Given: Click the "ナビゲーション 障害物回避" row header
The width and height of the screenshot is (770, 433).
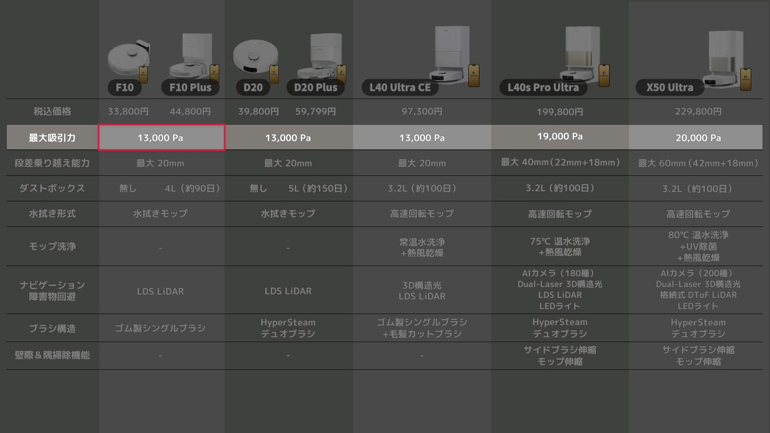Looking at the screenshot, I should (52, 291).
